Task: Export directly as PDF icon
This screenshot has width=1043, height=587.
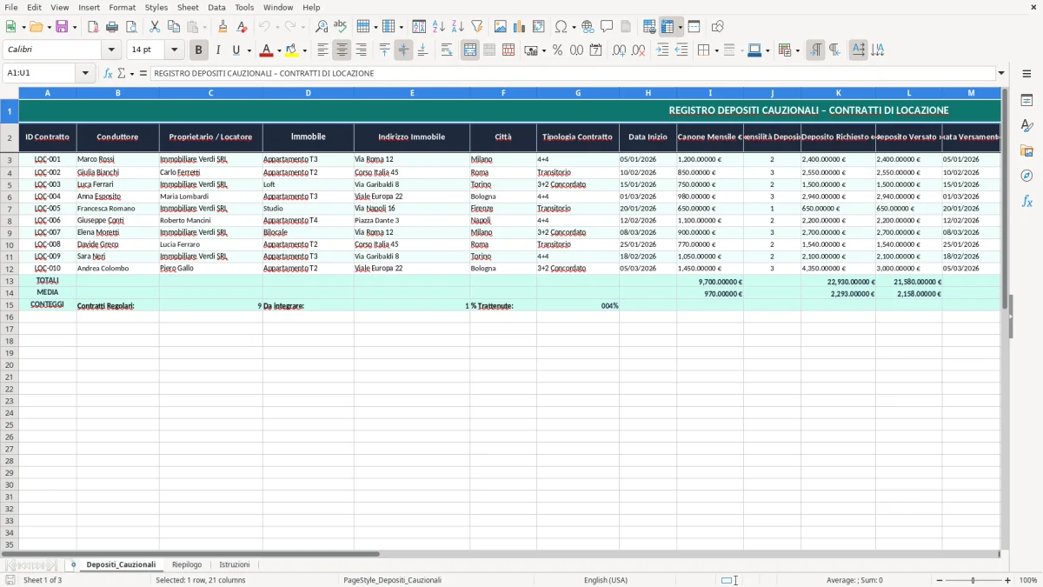Action: pos(93,27)
